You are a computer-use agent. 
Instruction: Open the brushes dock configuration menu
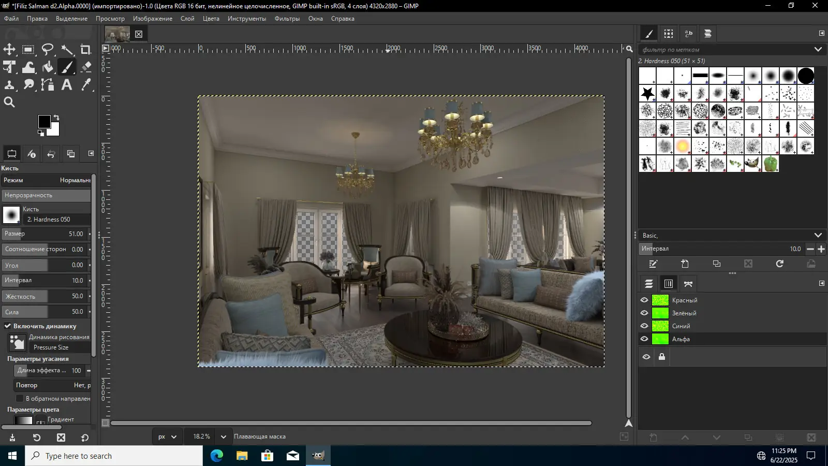[822, 33]
